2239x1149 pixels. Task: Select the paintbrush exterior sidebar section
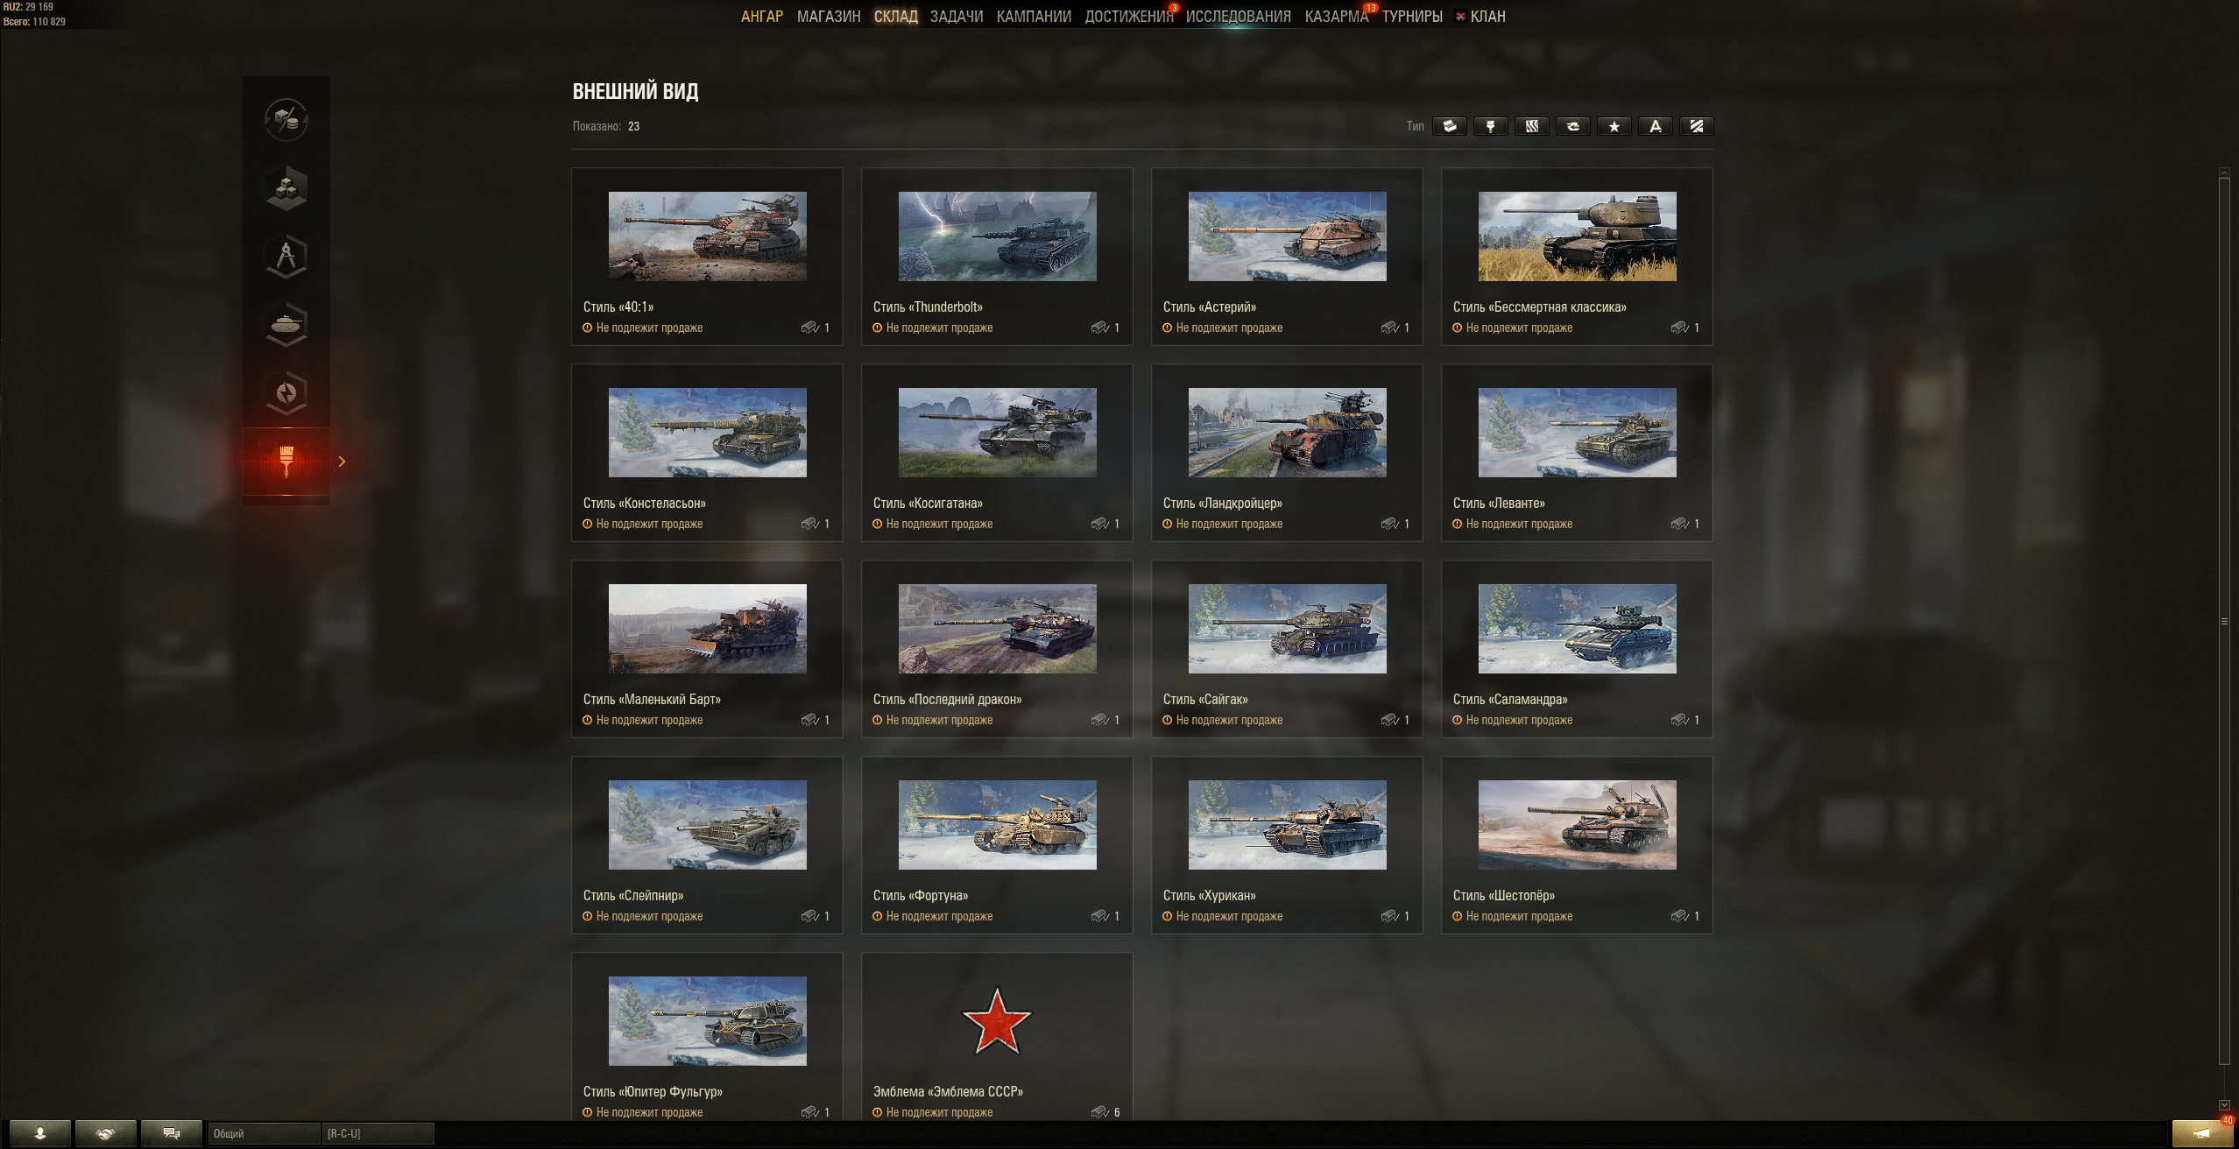[x=286, y=462]
